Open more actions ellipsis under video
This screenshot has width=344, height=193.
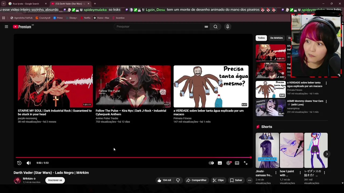click(x=249, y=180)
